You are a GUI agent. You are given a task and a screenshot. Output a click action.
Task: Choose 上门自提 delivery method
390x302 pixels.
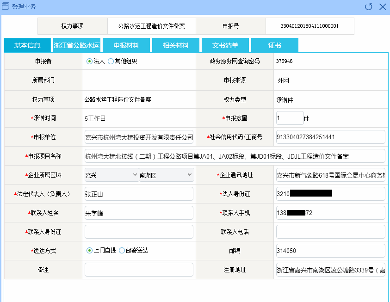click(x=90, y=250)
